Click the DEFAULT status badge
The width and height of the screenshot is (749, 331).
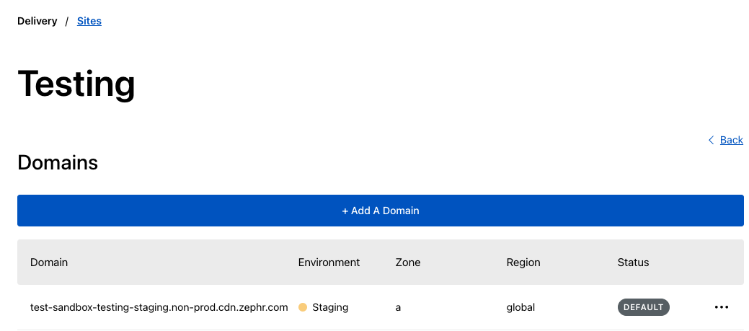pyautogui.click(x=643, y=307)
